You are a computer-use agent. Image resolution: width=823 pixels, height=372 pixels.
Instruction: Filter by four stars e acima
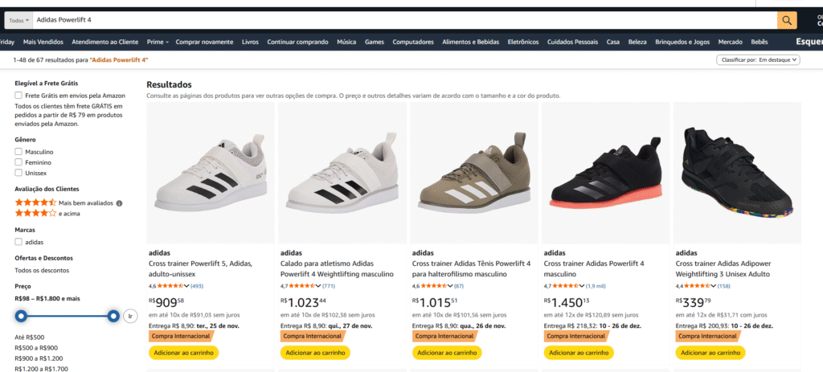[36, 214]
